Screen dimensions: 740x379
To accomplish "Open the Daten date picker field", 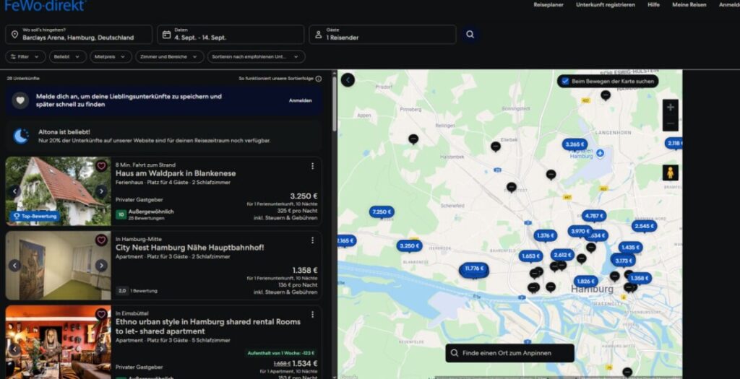I will [x=231, y=35].
